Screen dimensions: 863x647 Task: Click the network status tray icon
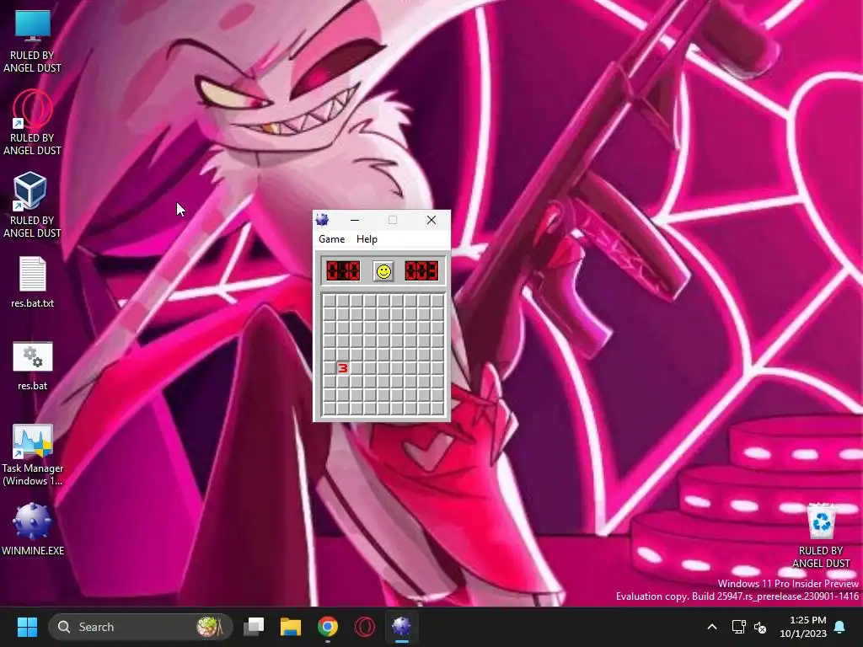click(x=738, y=627)
